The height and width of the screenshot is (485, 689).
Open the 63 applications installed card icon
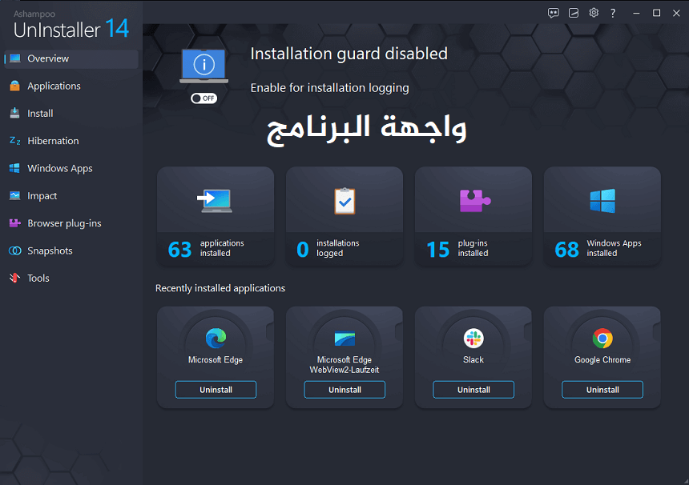click(215, 201)
